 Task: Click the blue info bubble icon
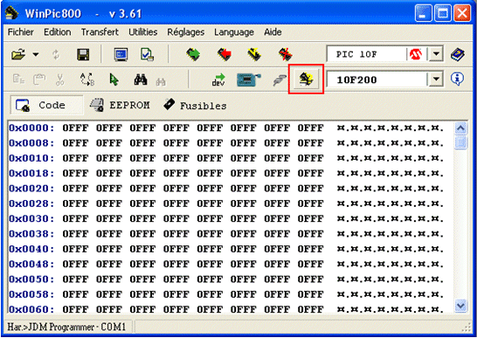(457, 79)
